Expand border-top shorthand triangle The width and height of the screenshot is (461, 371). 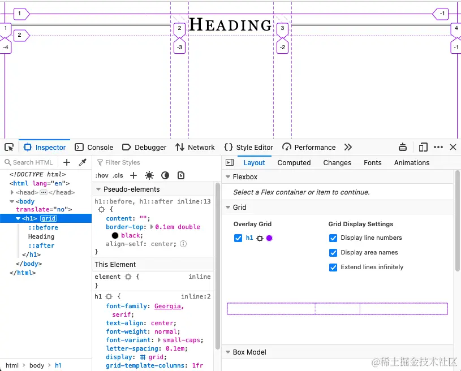152,227
